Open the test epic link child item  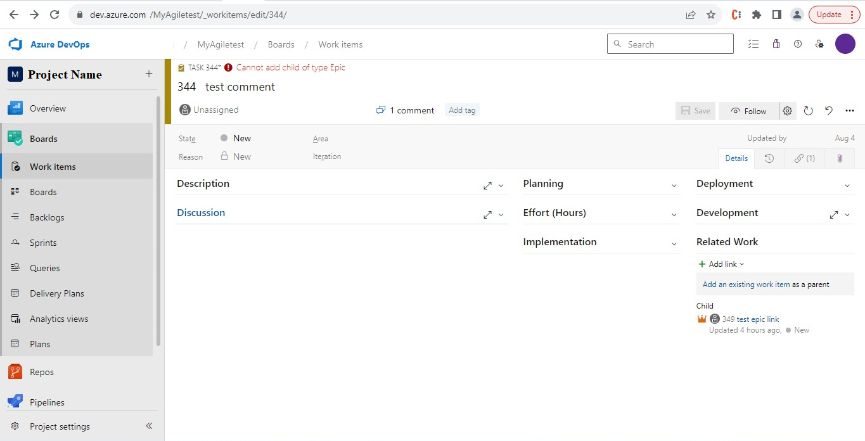pos(757,319)
